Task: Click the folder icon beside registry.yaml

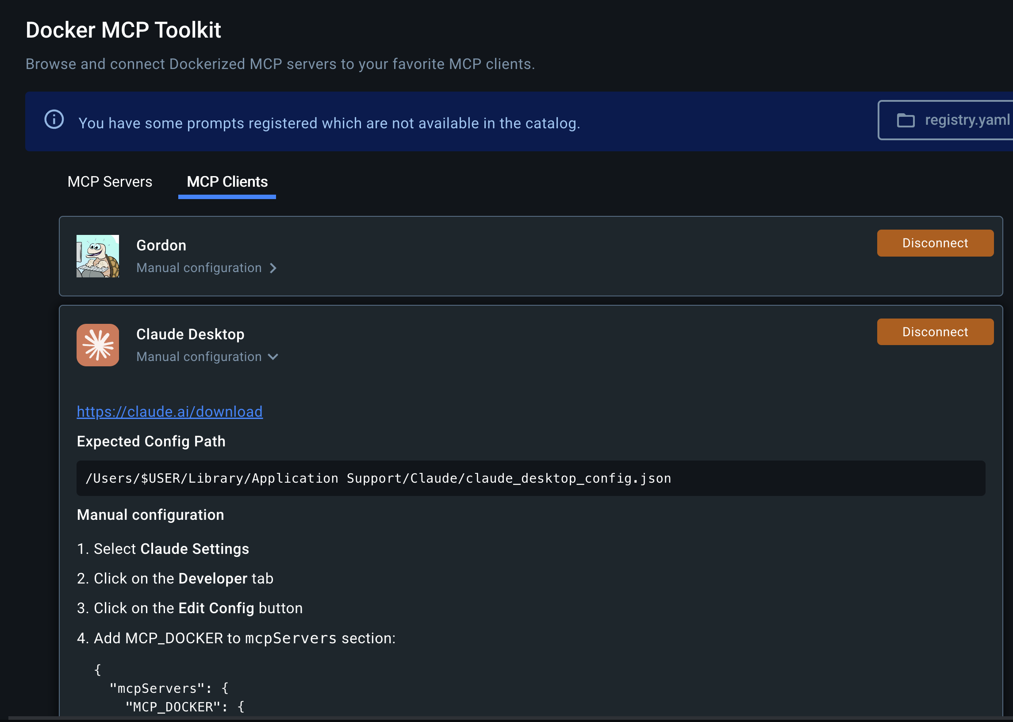Action: coord(906,120)
